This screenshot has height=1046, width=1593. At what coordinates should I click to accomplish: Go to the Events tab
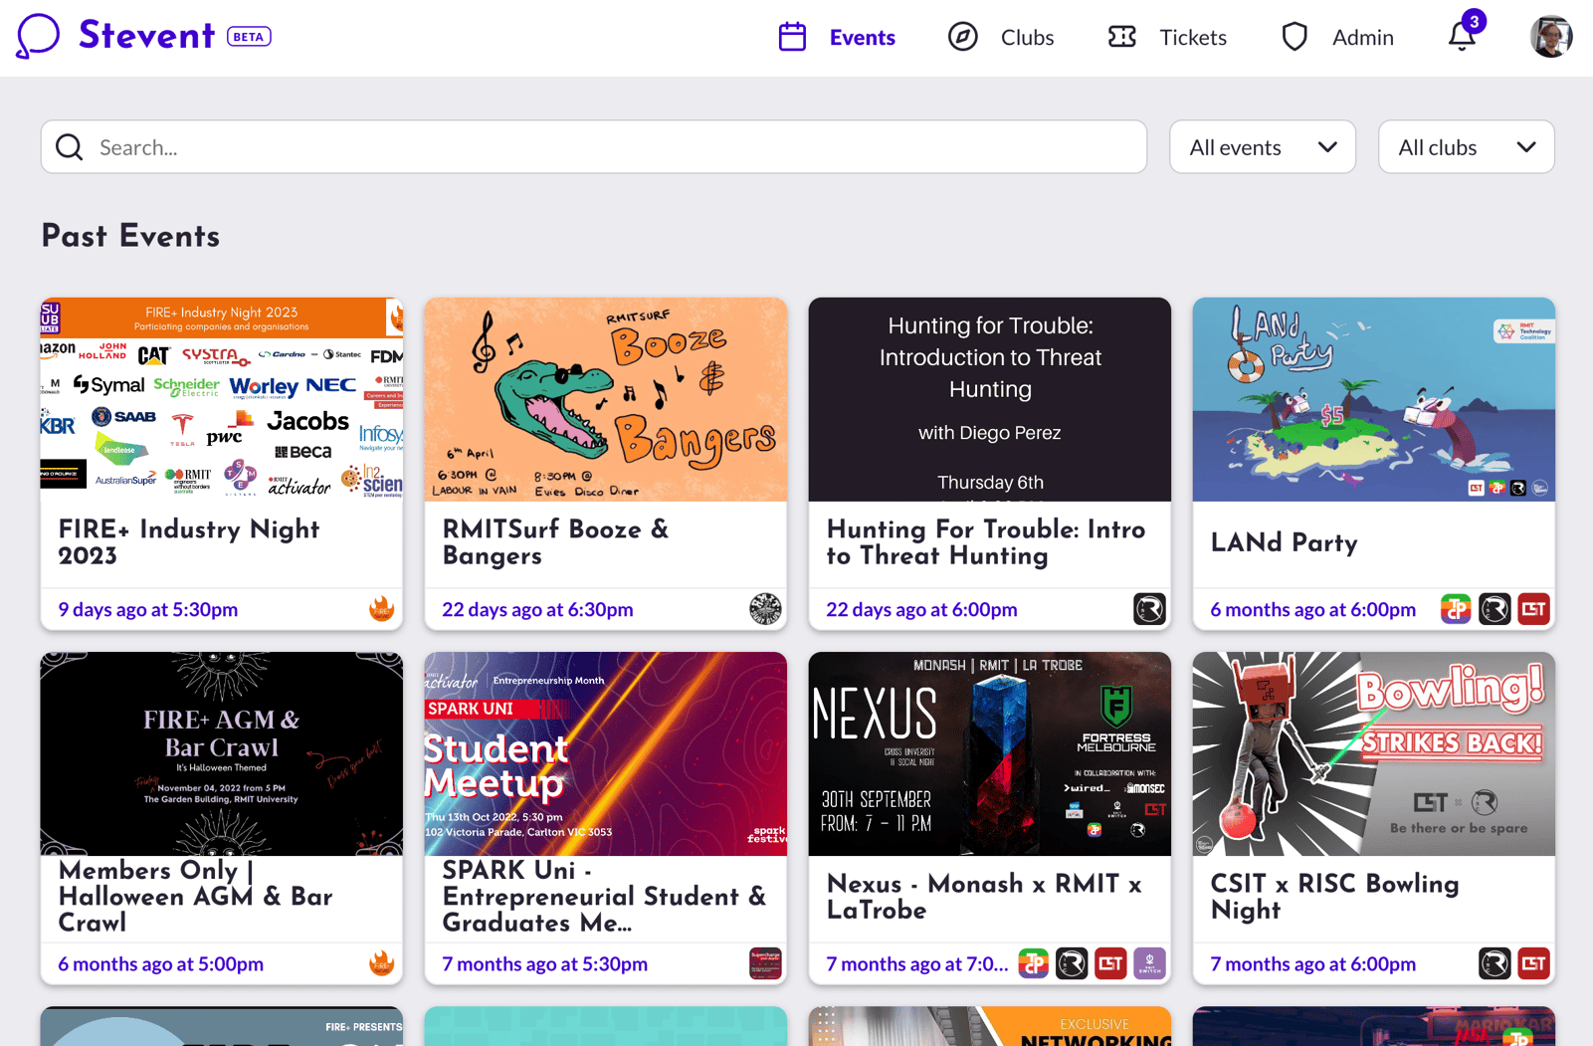(x=837, y=37)
